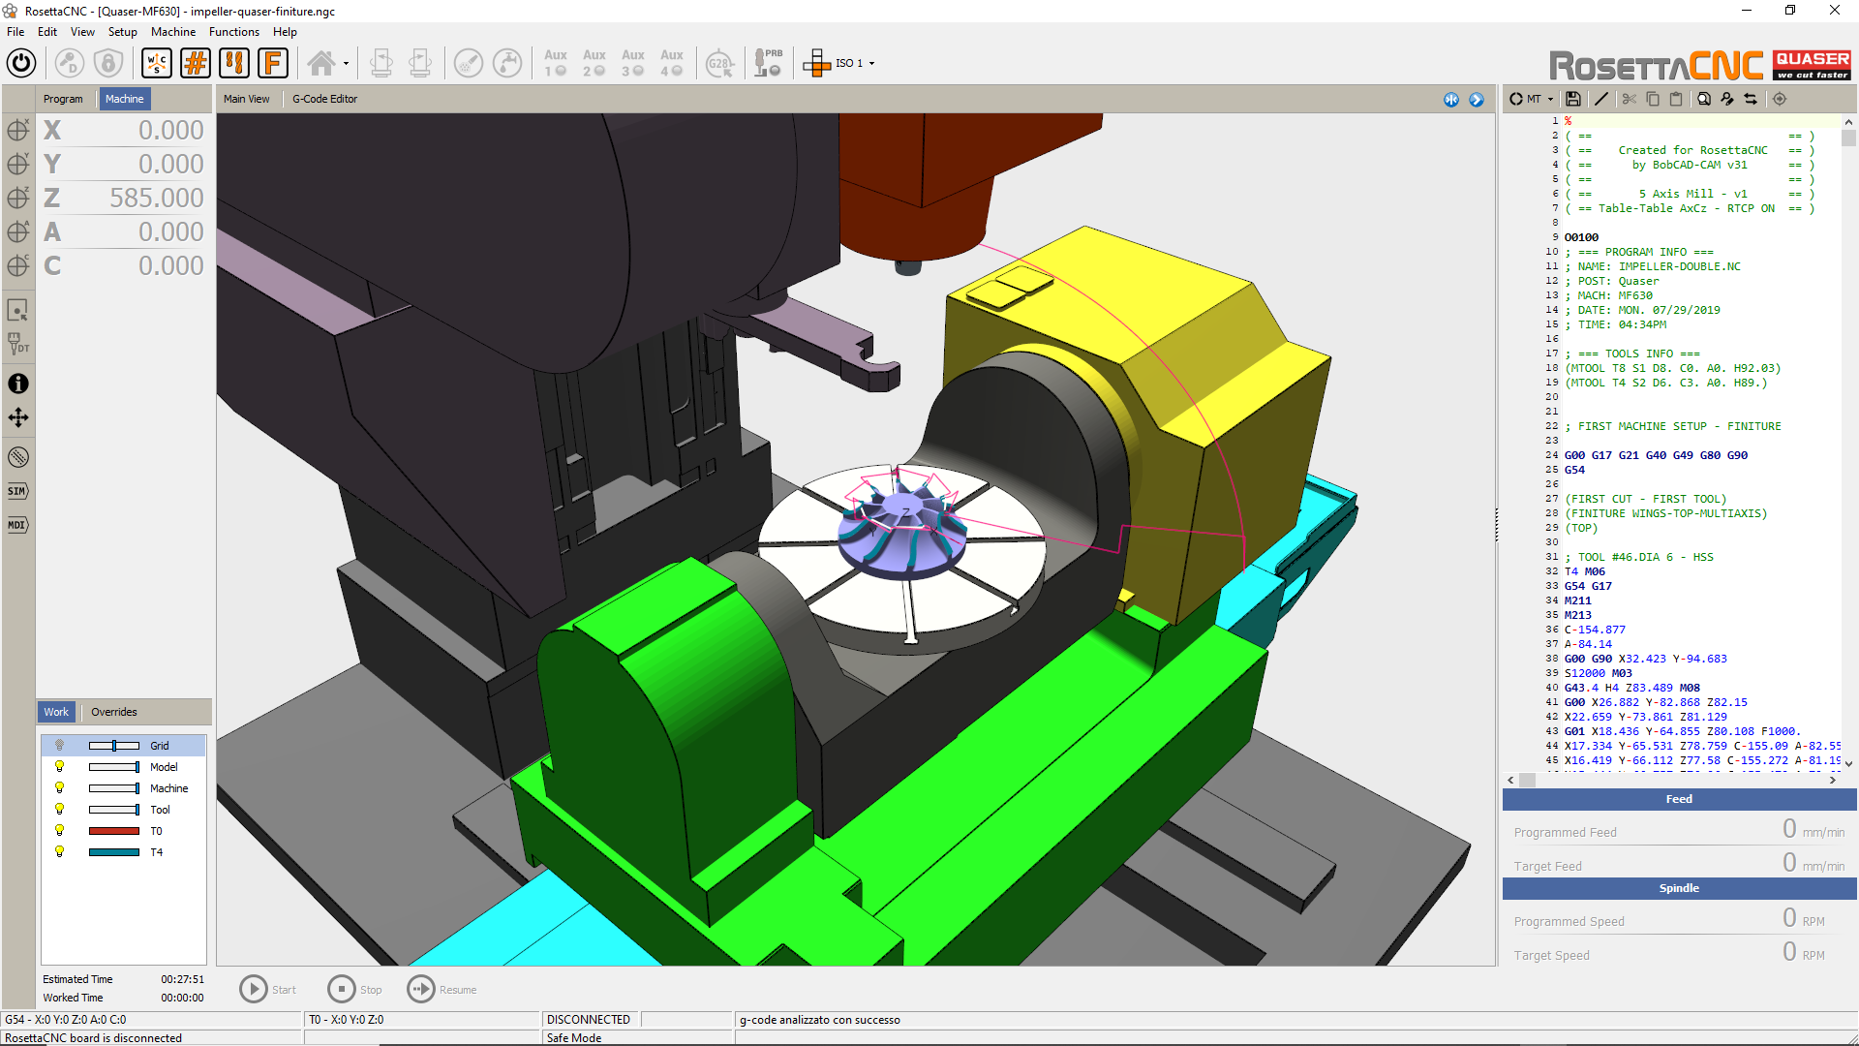Click the replace swap-arrows icon in editor toolbar
1859x1046 pixels.
pyautogui.click(x=1751, y=99)
